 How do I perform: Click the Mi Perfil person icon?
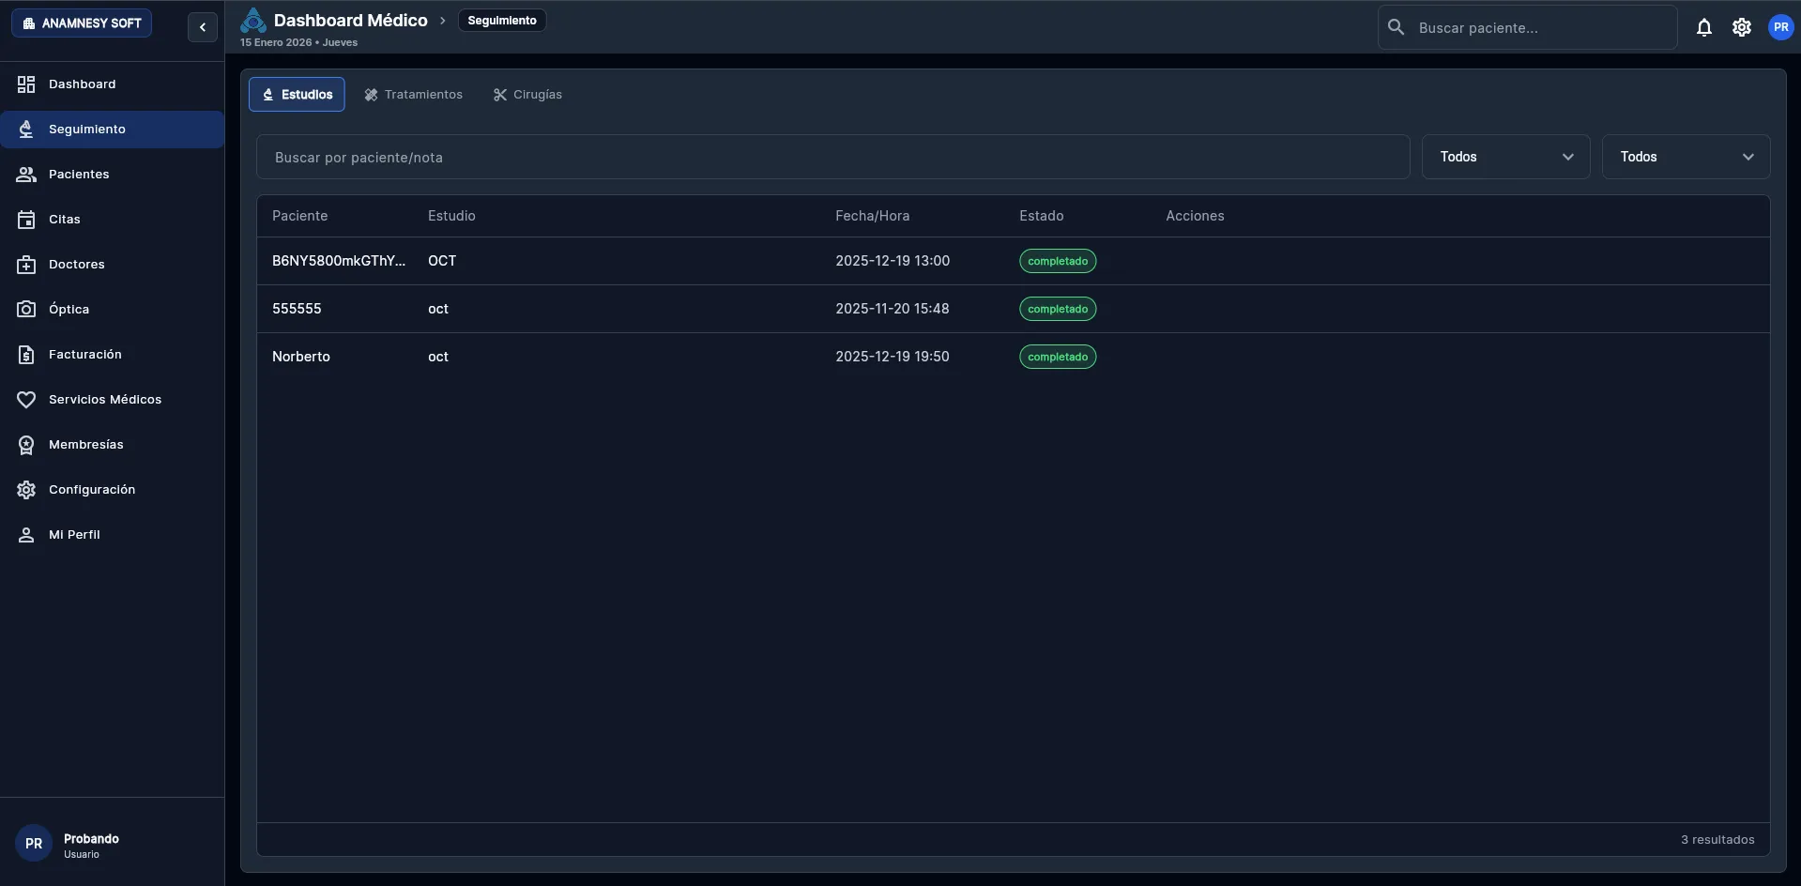tap(26, 535)
